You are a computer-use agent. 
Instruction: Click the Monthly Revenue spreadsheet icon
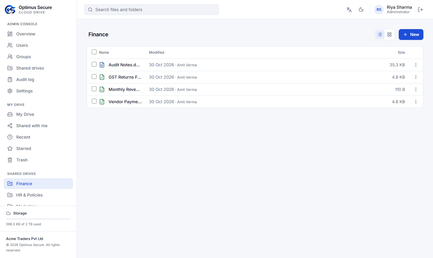pos(102,89)
